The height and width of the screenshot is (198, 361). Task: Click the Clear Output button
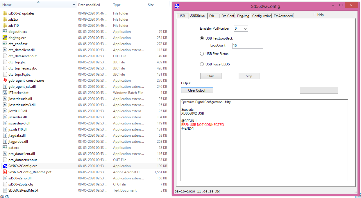point(197,90)
